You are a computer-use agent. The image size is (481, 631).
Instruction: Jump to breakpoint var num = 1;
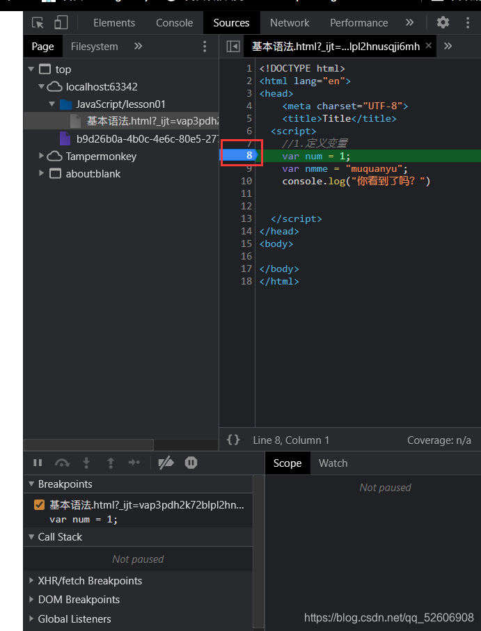pyautogui.click(x=84, y=520)
